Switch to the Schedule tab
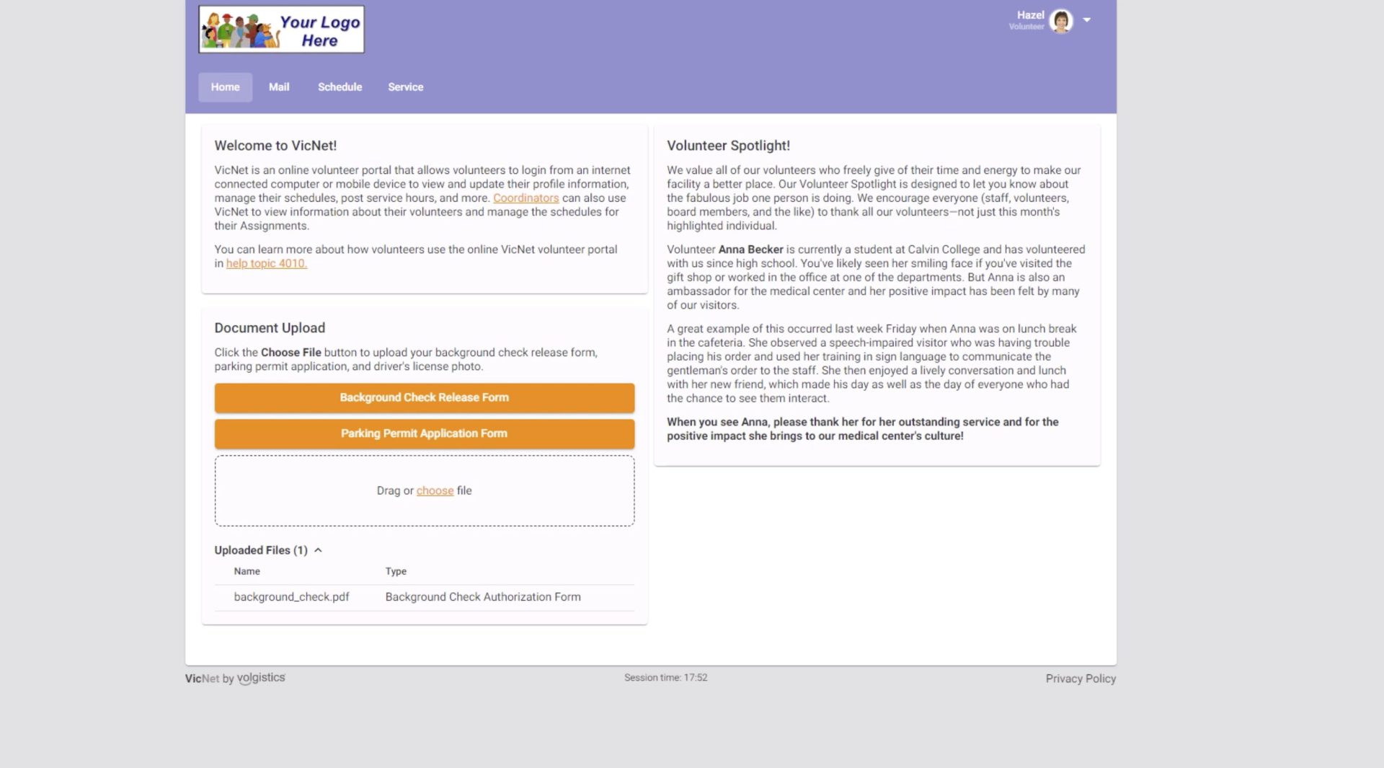Screen dimensions: 1384x768 340,87
